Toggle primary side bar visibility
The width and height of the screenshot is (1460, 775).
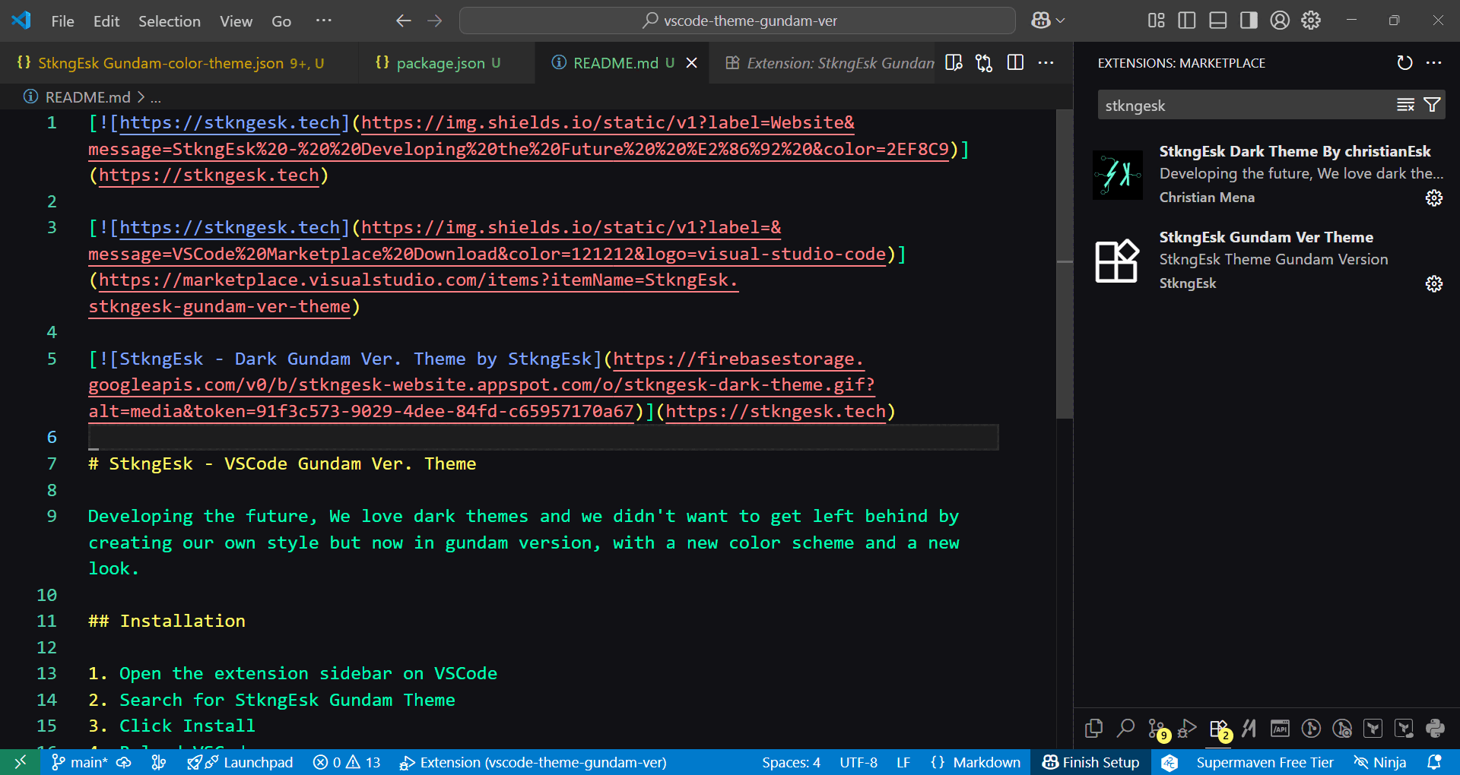click(1187, 21)
